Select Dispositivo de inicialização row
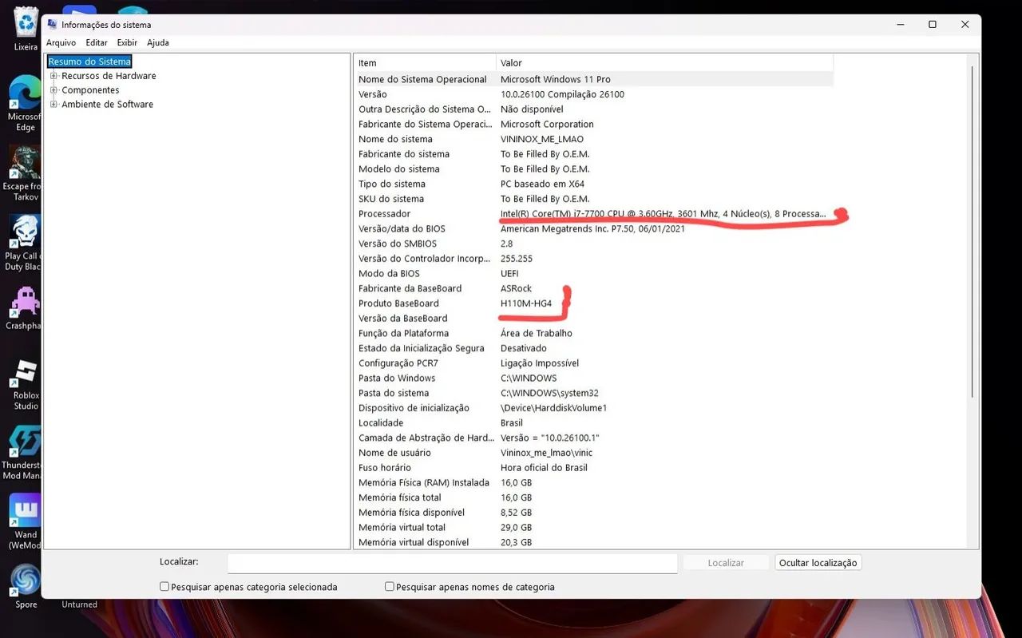Image resolution: width=1022 pixels, height=638 pixels. click(594, 408)
